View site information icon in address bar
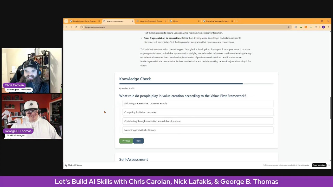 82,27
